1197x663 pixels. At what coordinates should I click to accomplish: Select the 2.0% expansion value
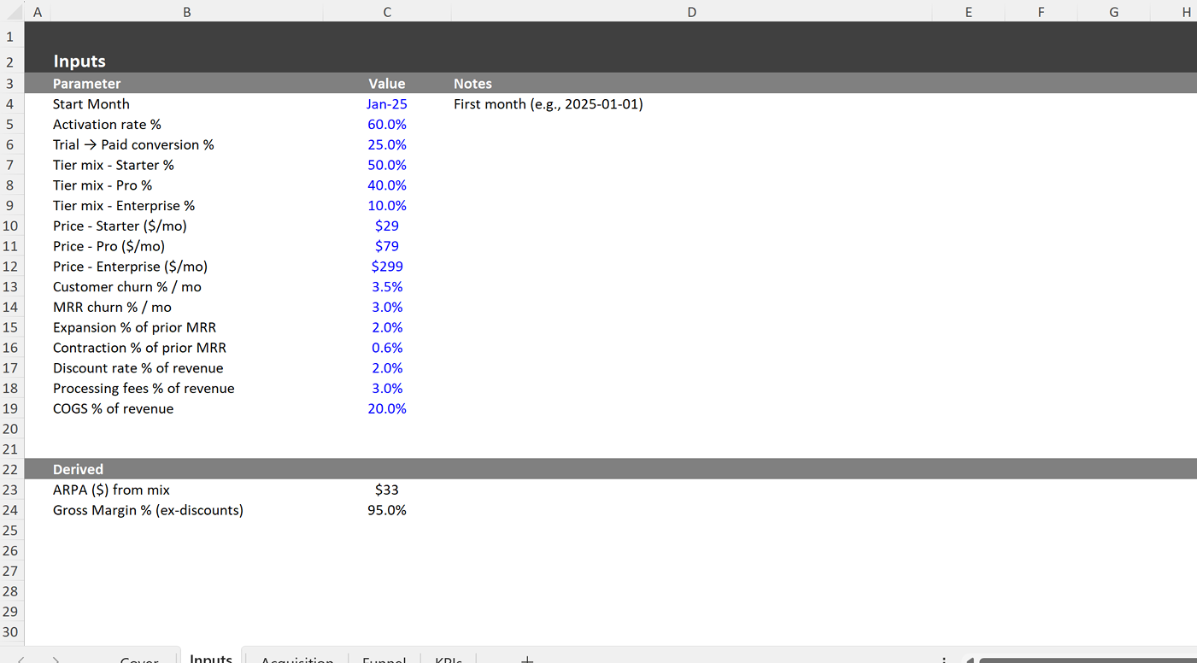pyautogui.click(x=387, y=327)
